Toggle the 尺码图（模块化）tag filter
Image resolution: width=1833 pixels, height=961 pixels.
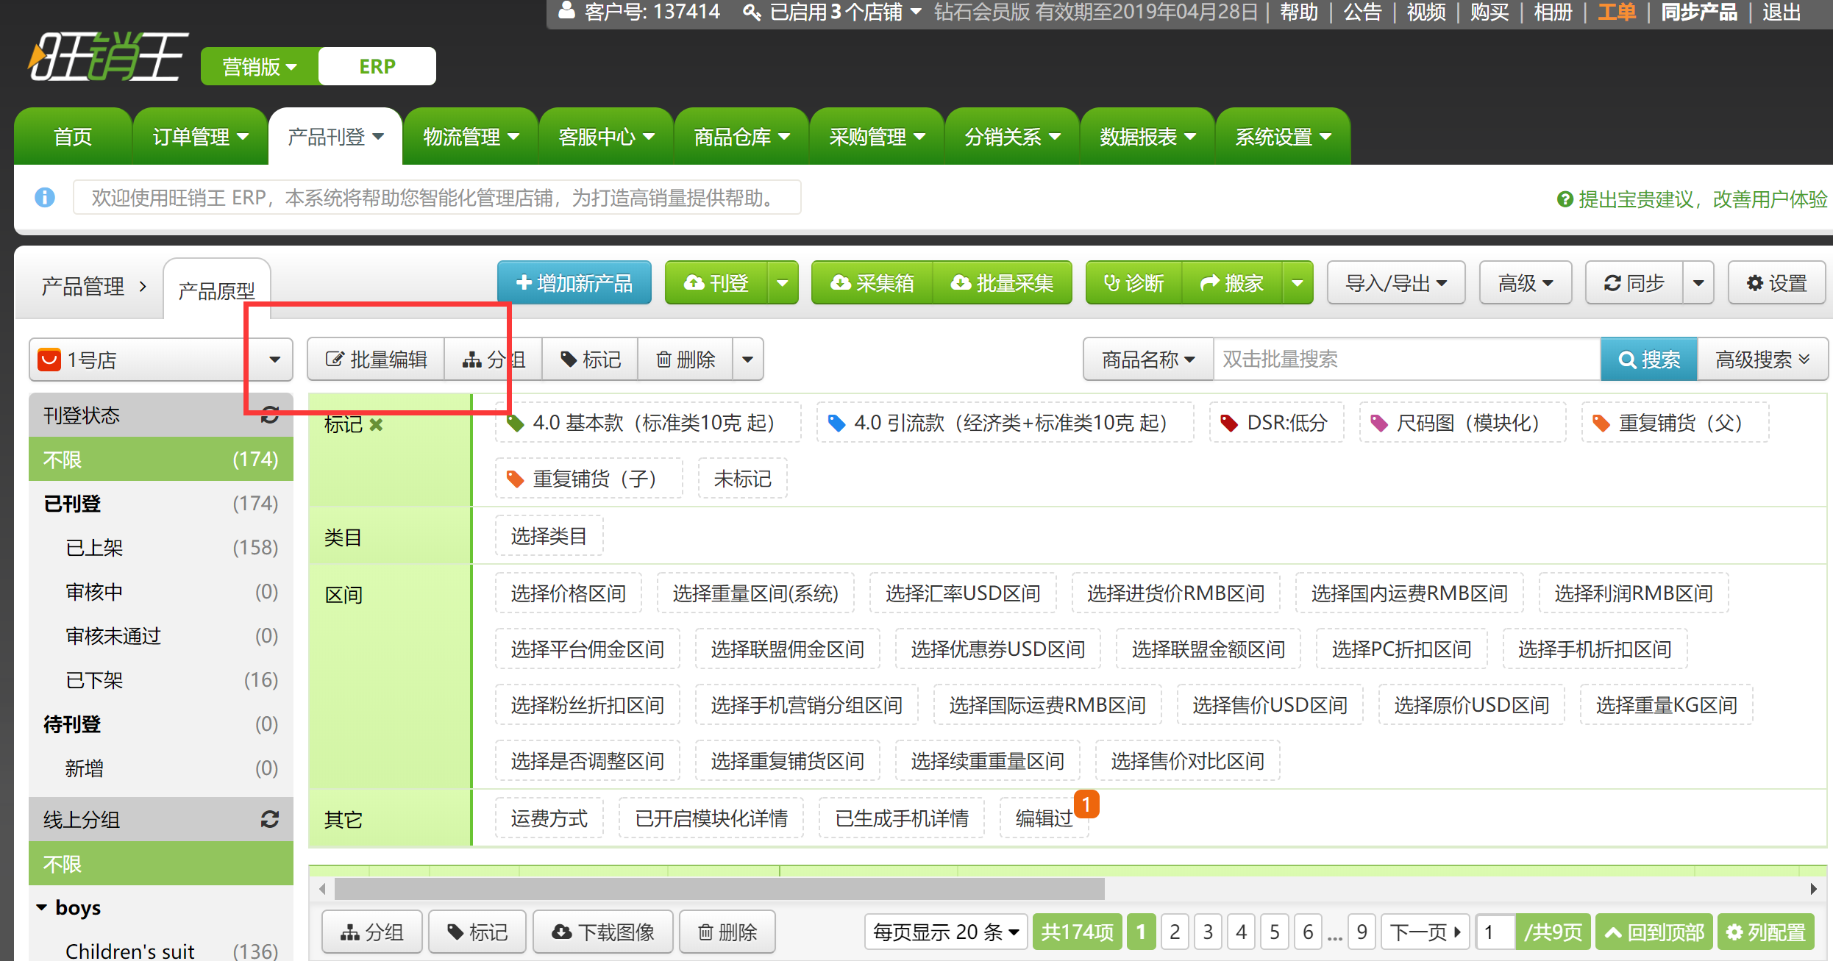tap(1462, 423)
